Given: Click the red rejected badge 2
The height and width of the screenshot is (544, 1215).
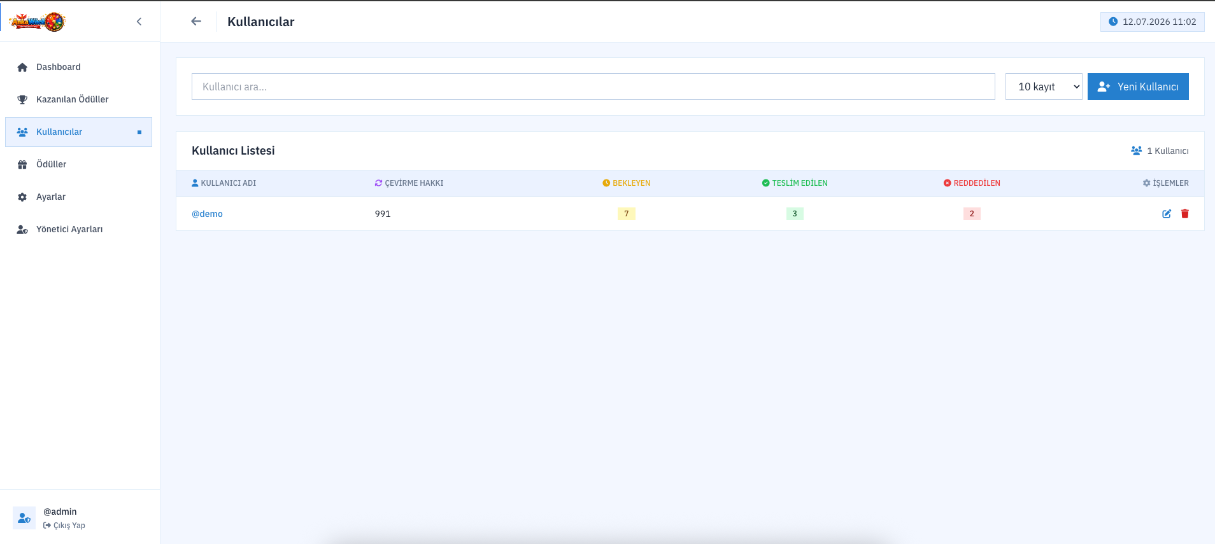Looking at the screenshot, I should [972, 214].
